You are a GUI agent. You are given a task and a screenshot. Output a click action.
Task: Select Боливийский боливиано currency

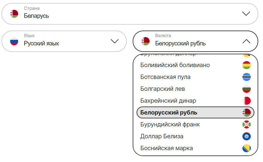[175, 65]
